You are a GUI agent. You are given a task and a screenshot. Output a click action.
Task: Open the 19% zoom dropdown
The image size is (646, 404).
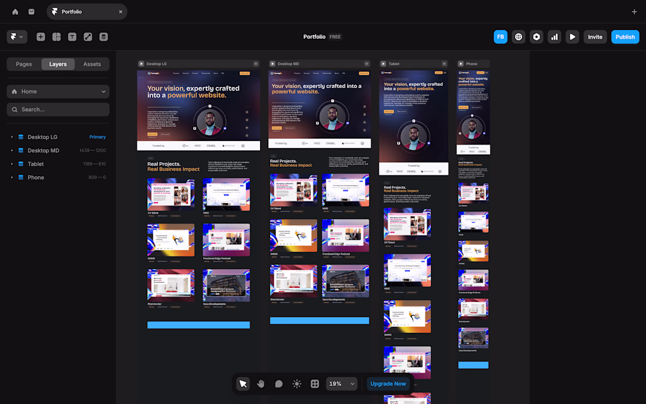[342, 384]
